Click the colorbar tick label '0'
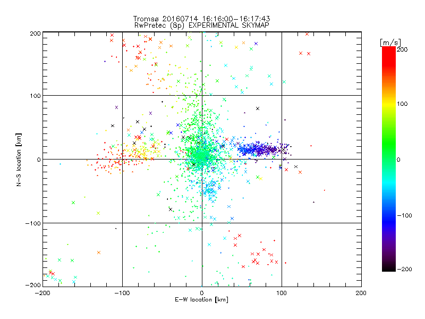The width and height of the screenshot is (425, 319). tap(398, 159)
